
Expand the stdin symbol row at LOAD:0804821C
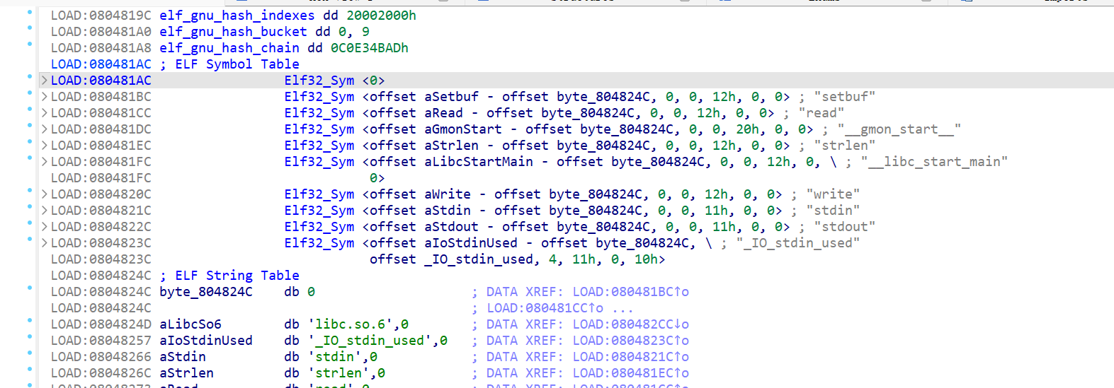[45, 211]
